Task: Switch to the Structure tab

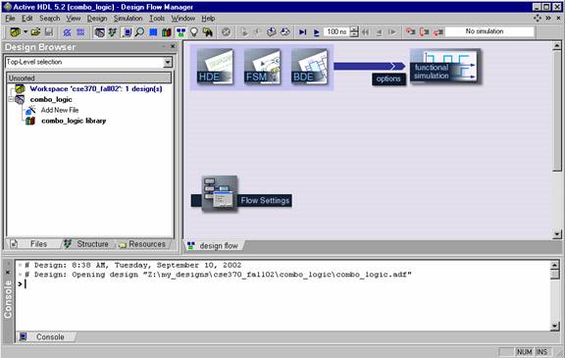Action: coord(87,244)
